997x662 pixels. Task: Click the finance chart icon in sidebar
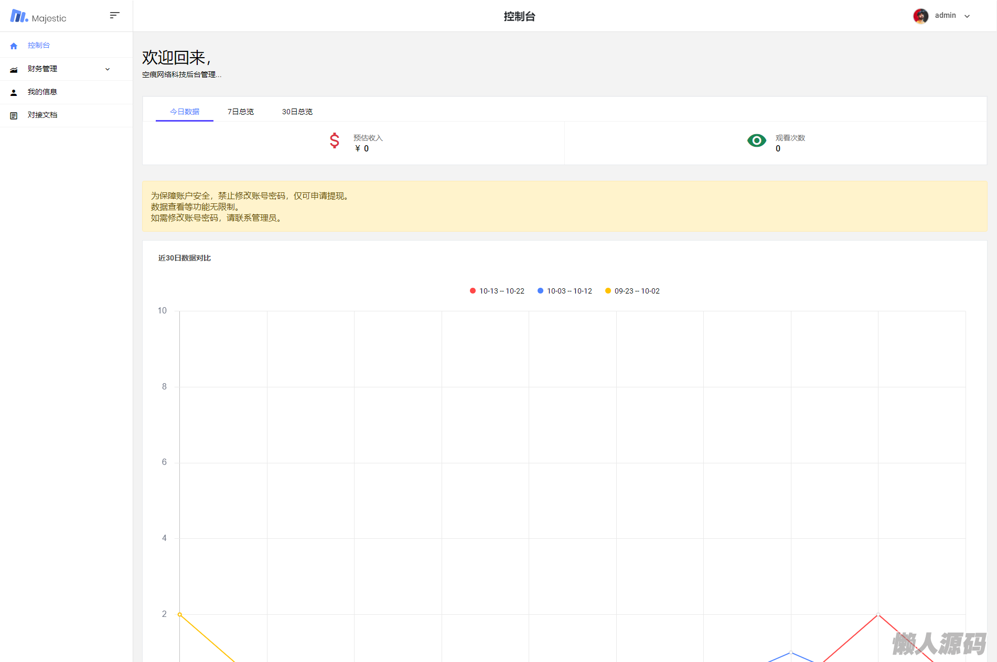[x=14, y=69]
